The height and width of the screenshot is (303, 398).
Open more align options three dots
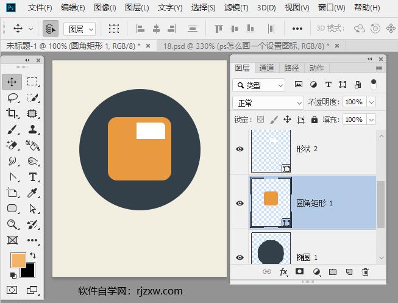(297, 29)
